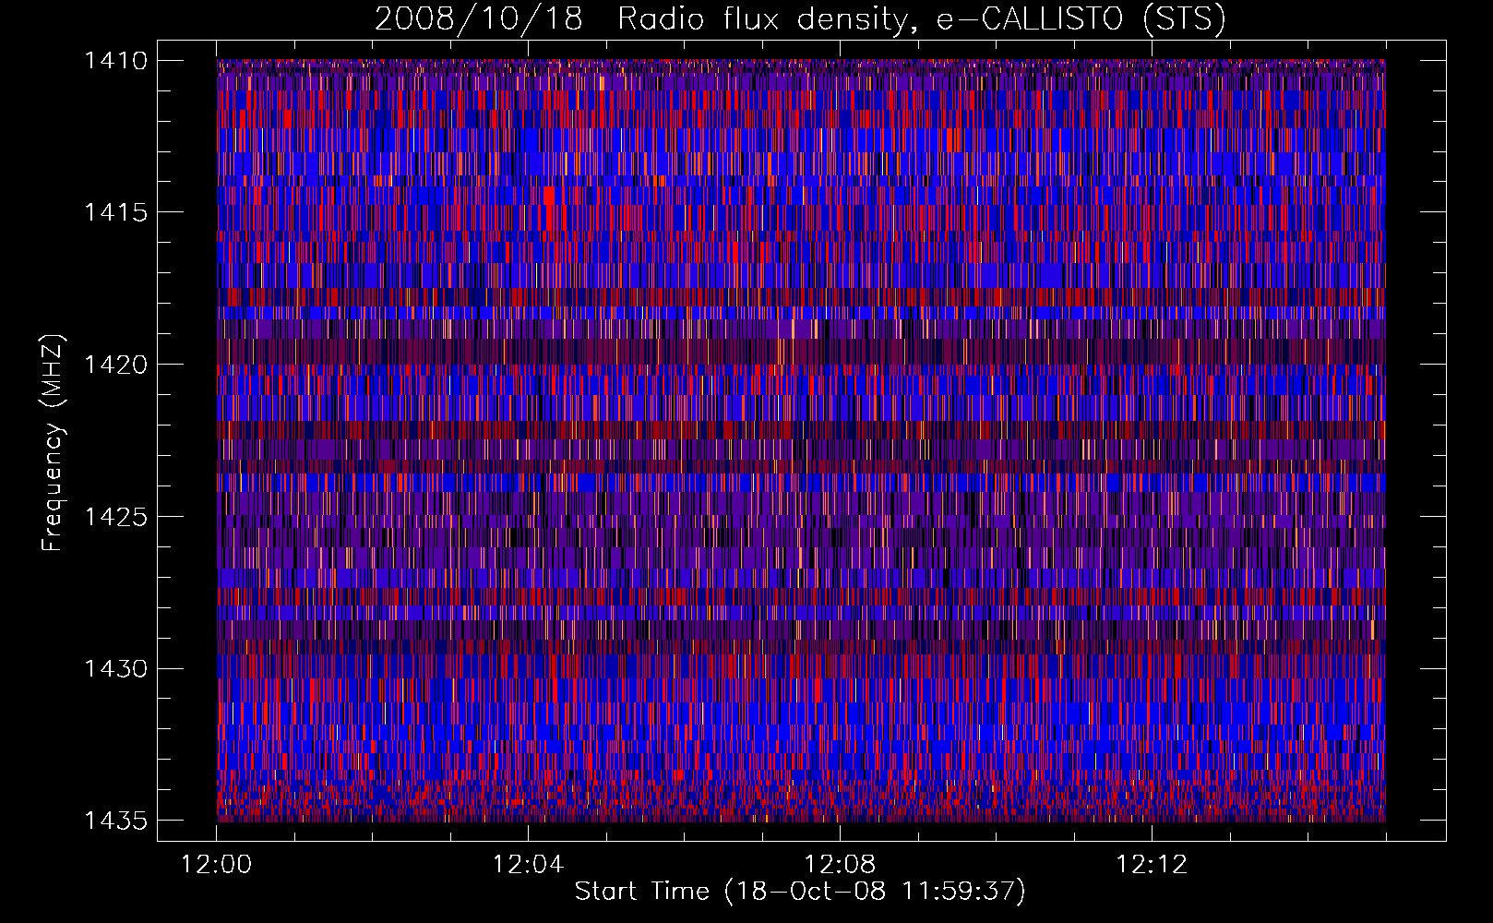This screenshot has width=1493, height=923.
Task: Select the 1415 frequency tick label
Action: (115, 212)
